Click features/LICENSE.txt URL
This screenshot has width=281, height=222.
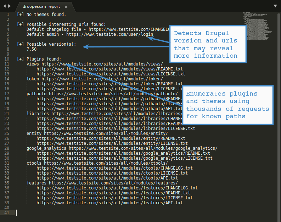[114, 198]
